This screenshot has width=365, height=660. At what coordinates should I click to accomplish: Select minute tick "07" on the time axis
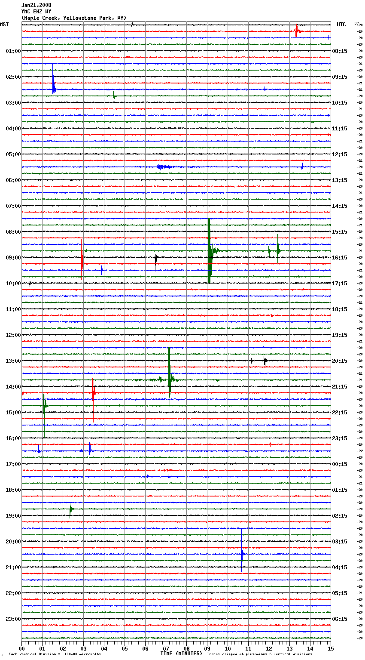(x=166, y=648)
